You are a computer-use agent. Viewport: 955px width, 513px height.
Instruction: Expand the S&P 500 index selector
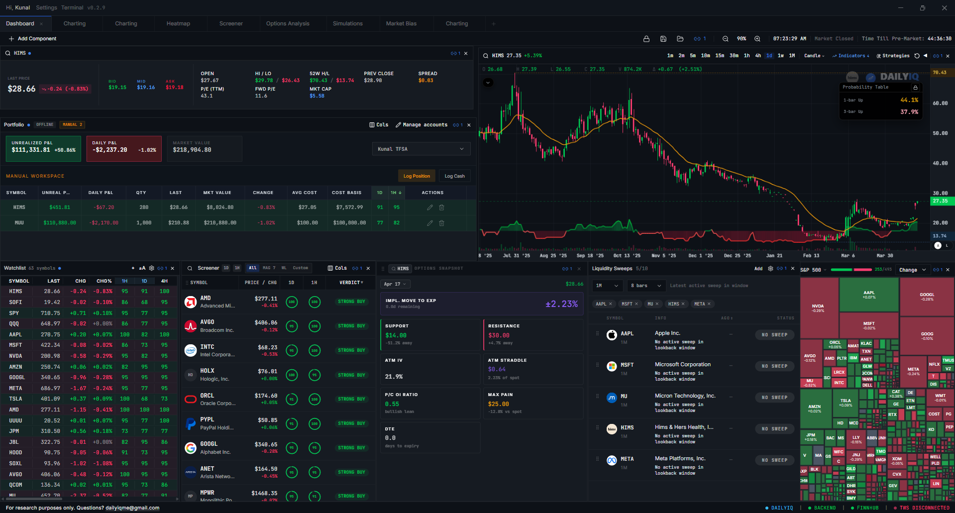[813, 270]
